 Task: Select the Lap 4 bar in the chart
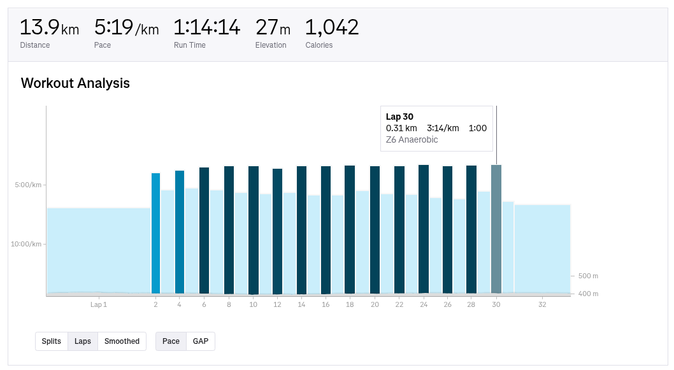click(x=180, y=232)
